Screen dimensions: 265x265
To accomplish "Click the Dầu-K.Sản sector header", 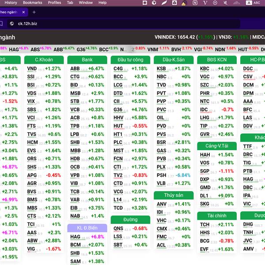I will 174,60.
